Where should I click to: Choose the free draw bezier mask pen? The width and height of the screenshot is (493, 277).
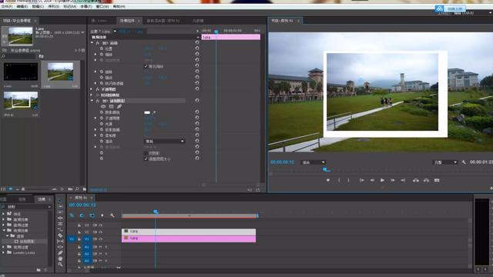click(119, 106)
